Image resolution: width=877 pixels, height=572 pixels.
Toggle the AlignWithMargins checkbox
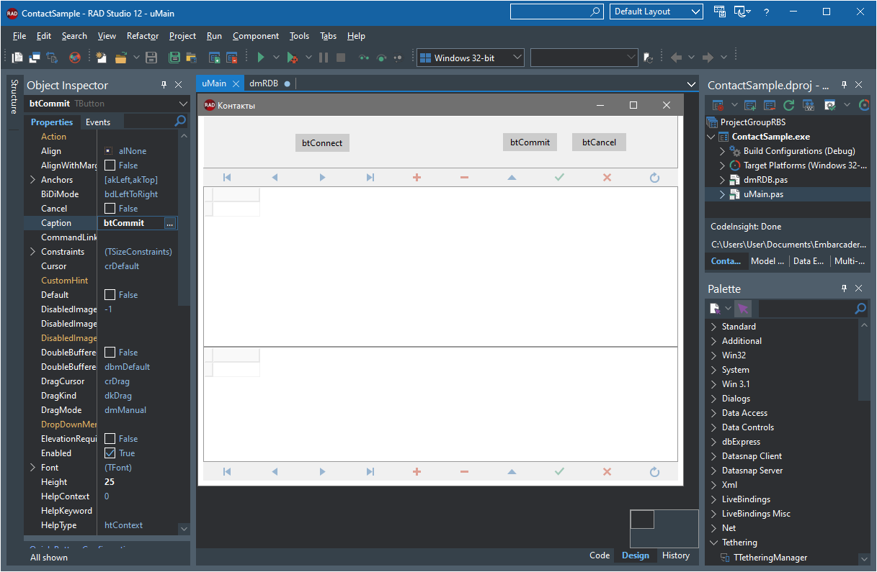110,165
